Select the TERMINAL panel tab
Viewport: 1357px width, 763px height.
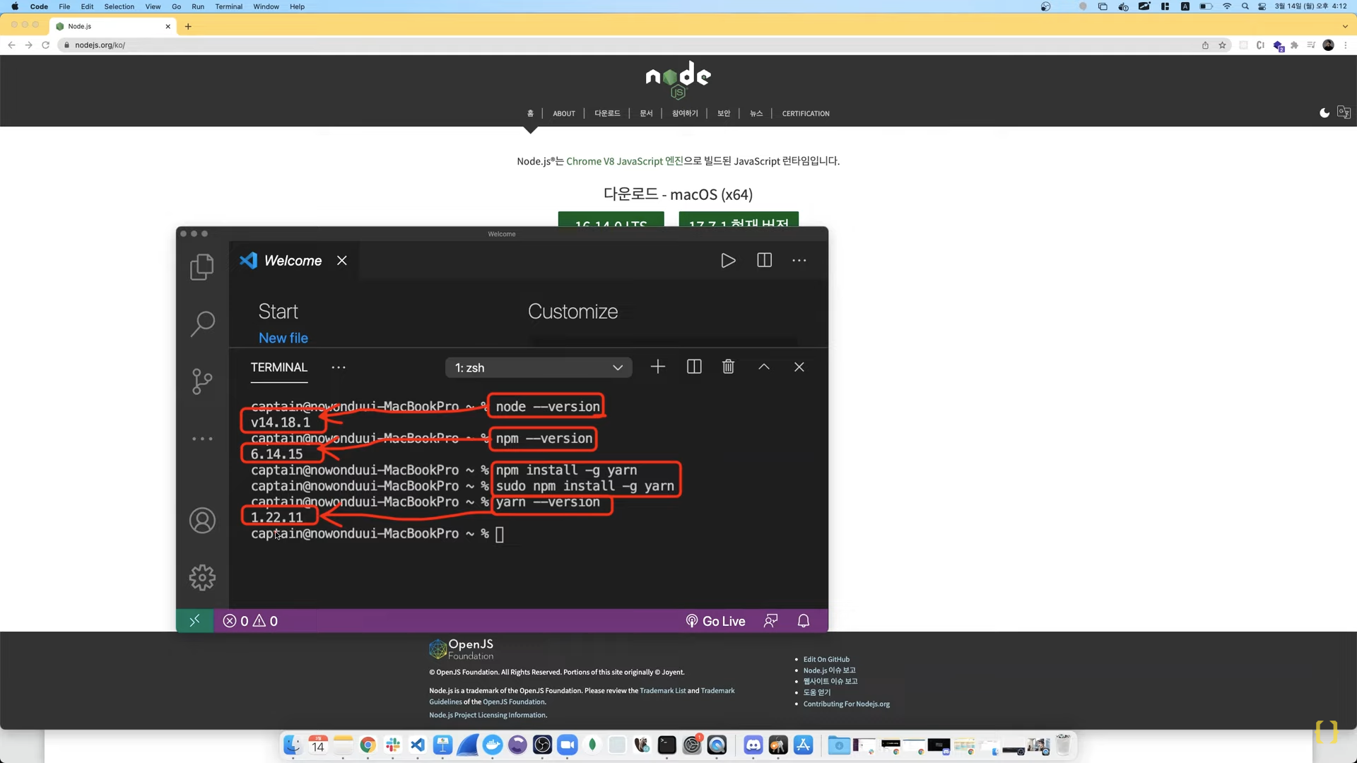[x=279, y=367]
